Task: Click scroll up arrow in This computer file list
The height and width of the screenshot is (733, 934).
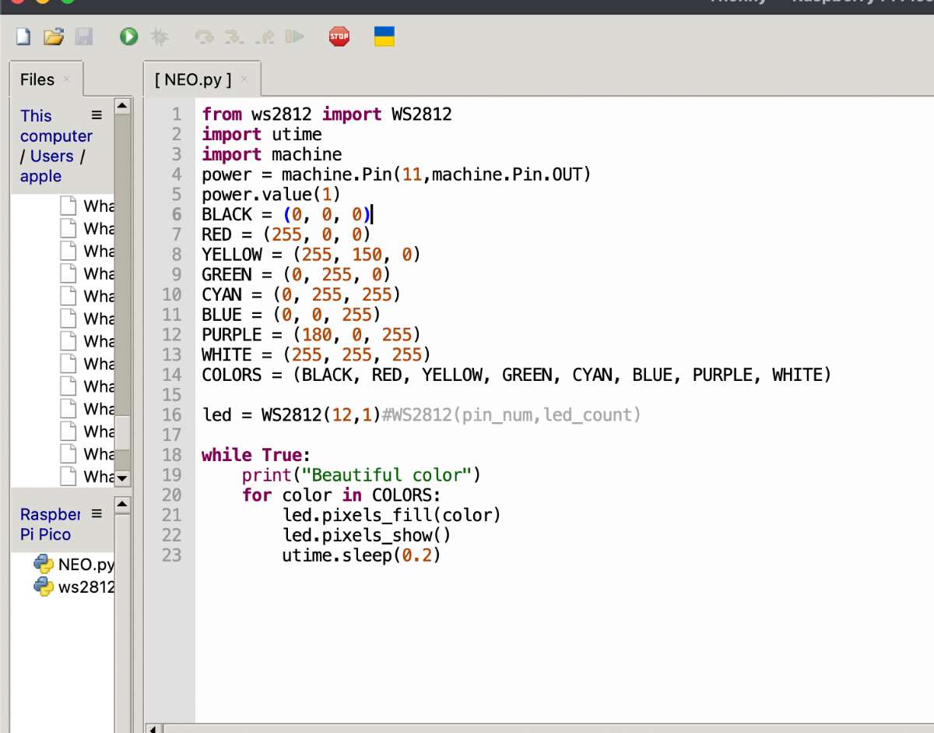Action: 122,105
